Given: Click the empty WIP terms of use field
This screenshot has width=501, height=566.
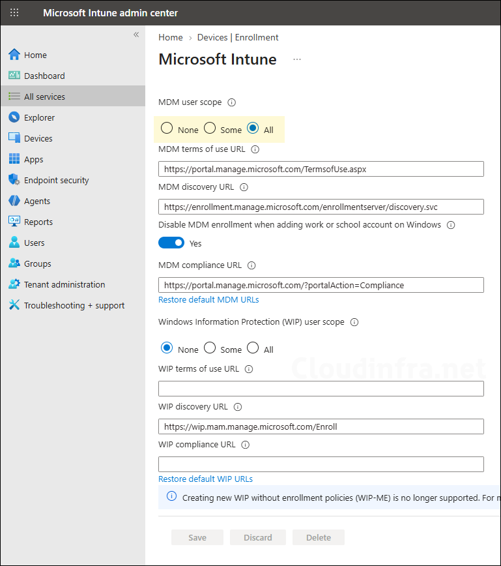Looking at the screenshot, I should [321, 389].
